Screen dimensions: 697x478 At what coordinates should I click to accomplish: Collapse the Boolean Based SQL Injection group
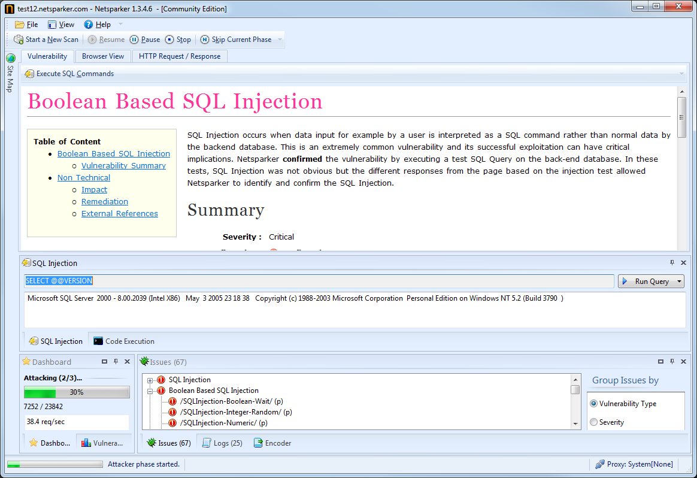coord(150,391)
